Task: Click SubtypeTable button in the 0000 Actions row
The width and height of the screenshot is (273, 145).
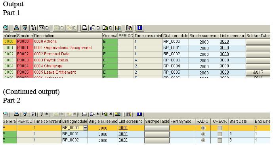Action: pos(258,42)
